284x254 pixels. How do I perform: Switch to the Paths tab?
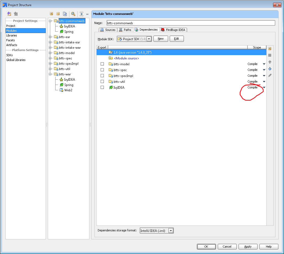tap(125, 30)
